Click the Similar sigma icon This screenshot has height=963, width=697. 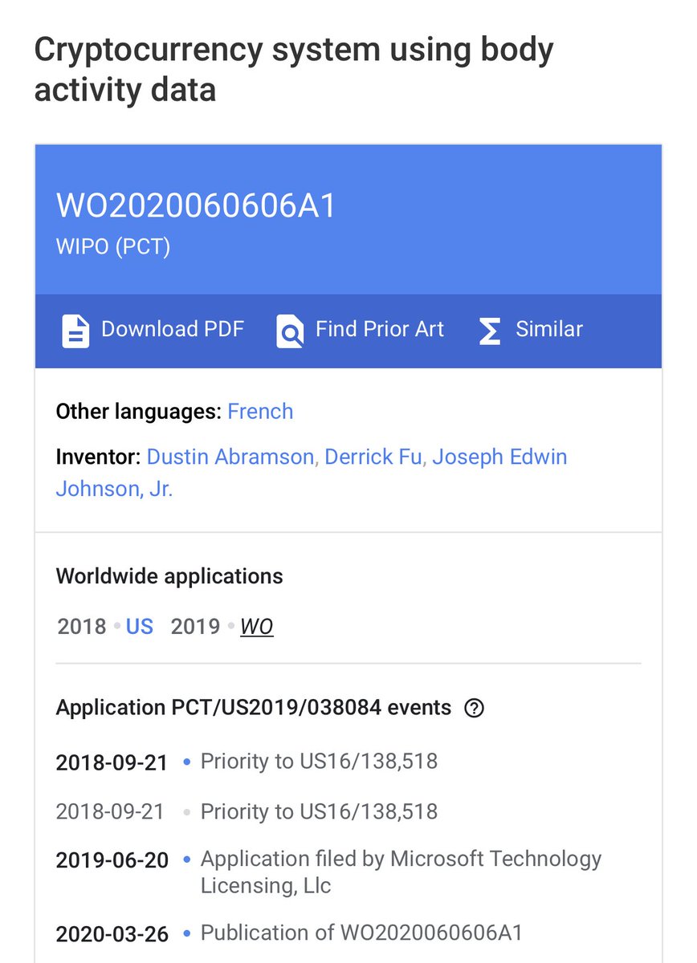489,331
